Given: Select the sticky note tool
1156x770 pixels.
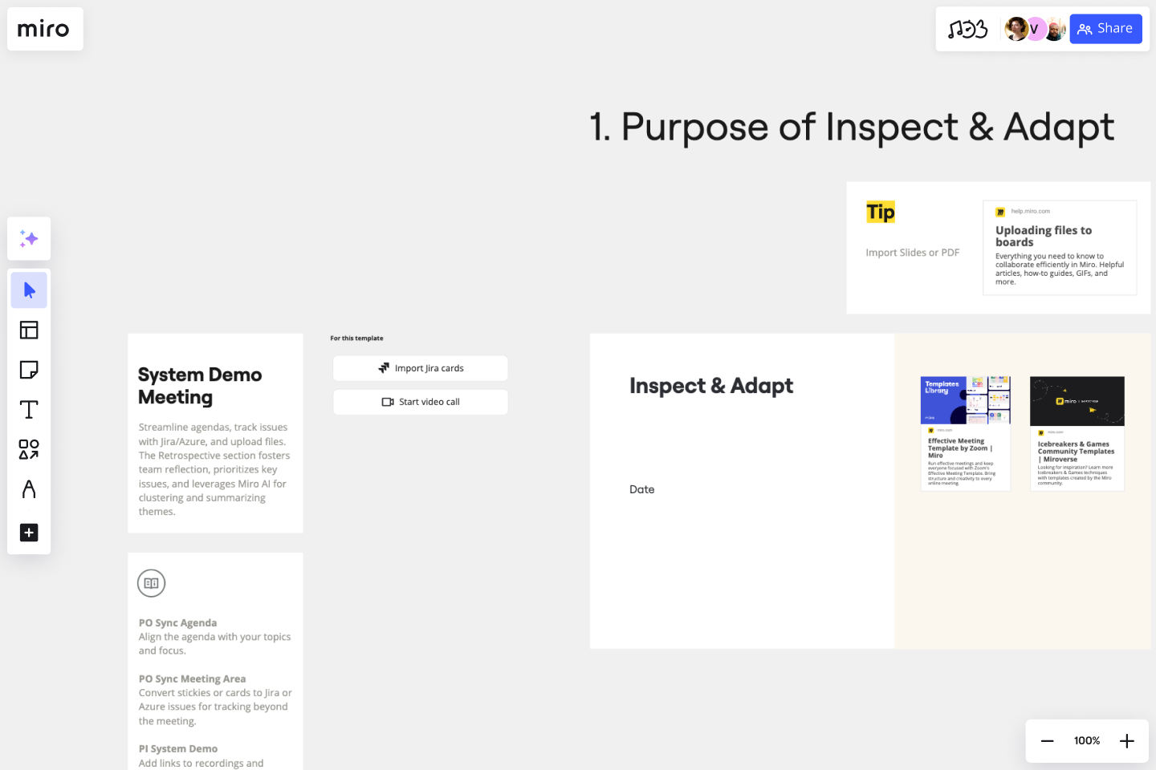Looking at the screenshot, I should coord(29,370).
